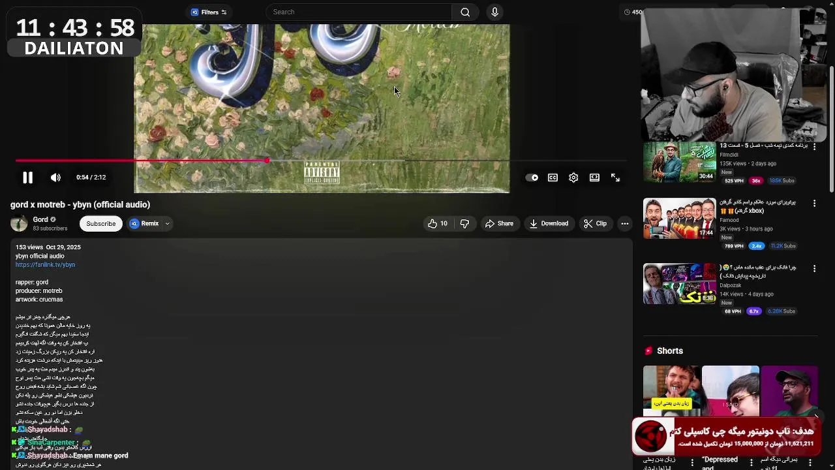Select the 36x multiplier badge
The width and height of the screenshot is (835, 470).
(x=755, y=181)
